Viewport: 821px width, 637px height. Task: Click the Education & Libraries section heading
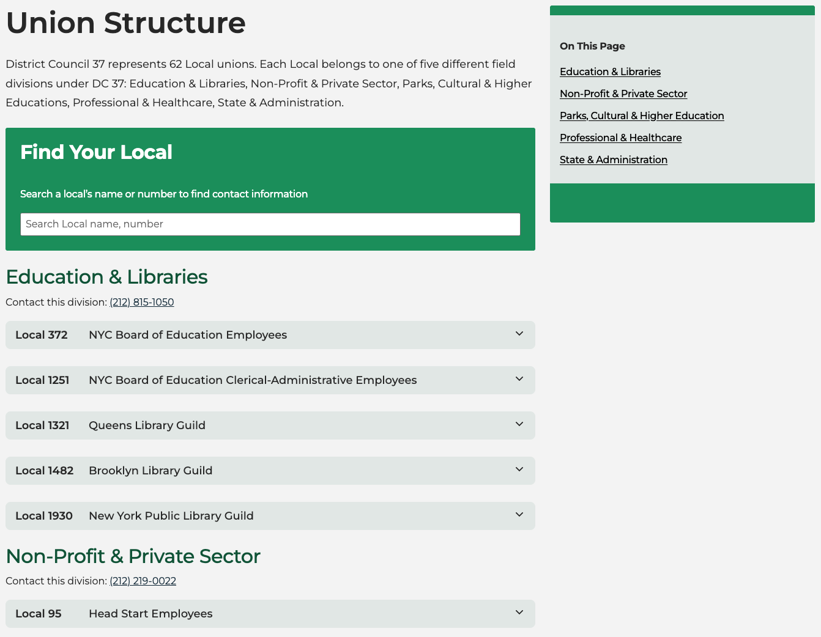coord(106,276)
